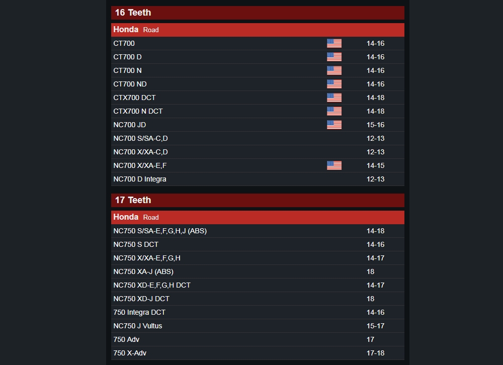503x365 pixels.
Task: Click the US flag beside CT700 ND
Action: click(334, 84)
